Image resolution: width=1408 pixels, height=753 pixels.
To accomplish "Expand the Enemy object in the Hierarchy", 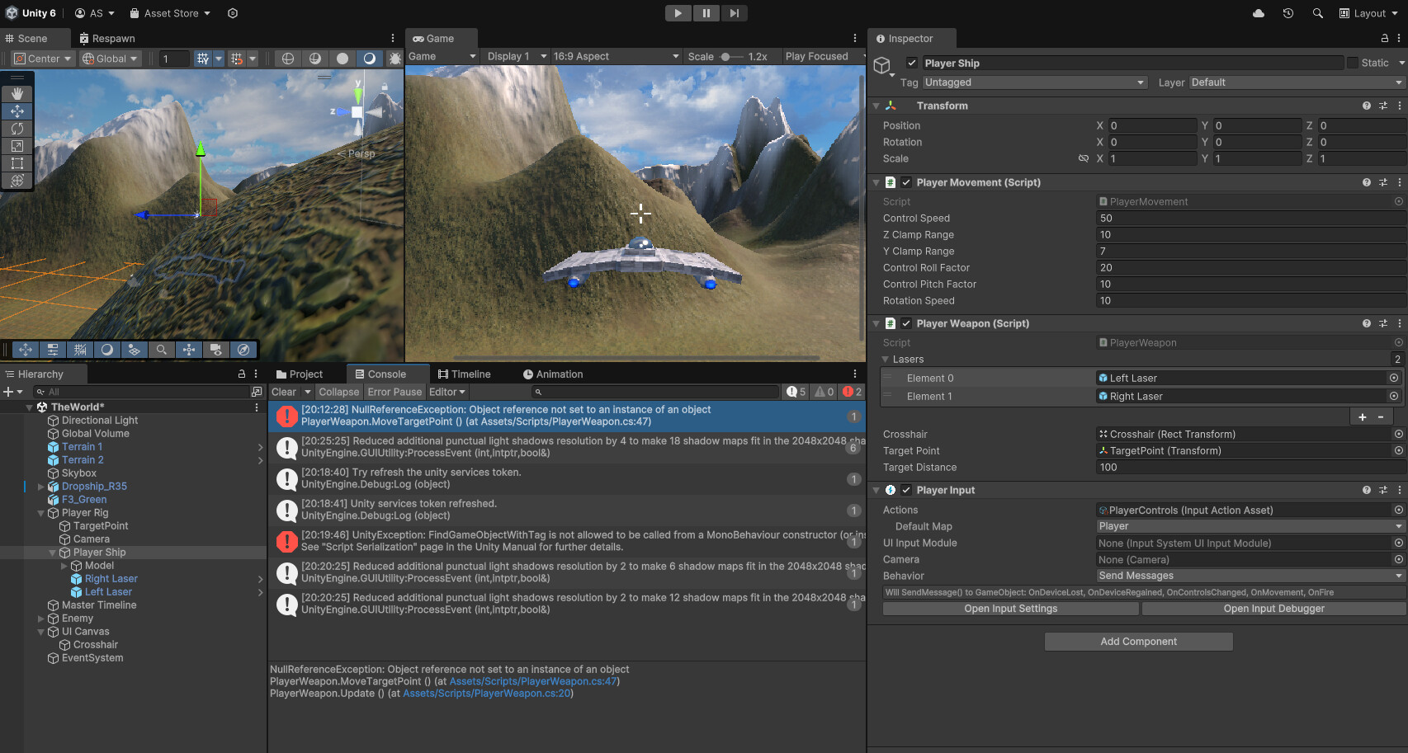I will [x=40, y=618].
